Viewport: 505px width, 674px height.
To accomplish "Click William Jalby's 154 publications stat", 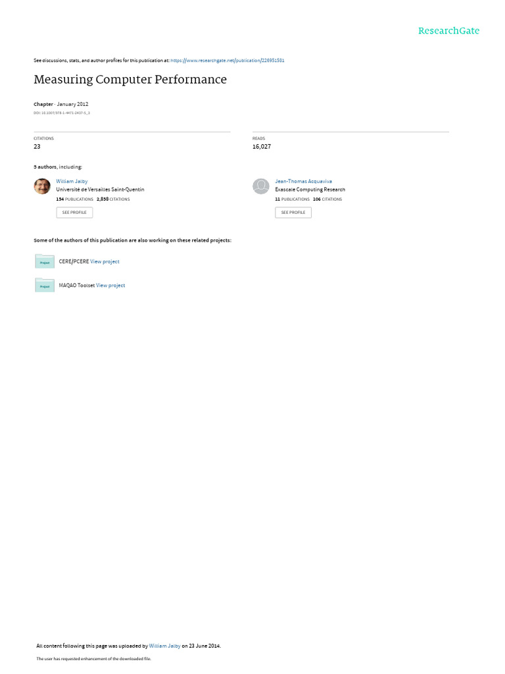I will pos(75,199).
